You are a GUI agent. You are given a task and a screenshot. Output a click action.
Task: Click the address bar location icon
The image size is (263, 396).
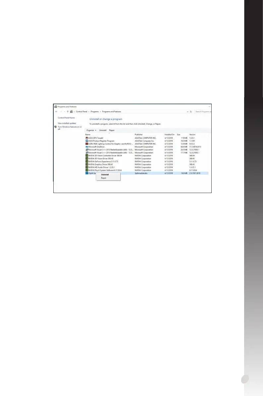71,112
